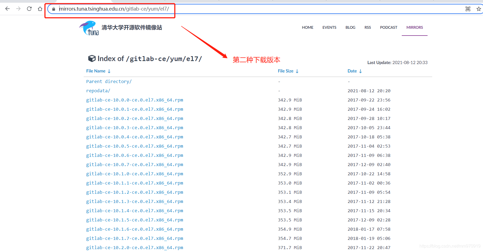Click the 352.9 MiB size cell
Viewport: 483px width, 251px height.
coord(290,174)
